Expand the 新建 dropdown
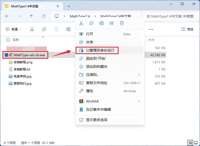This screenshot has width=200, height=146. [x=13, y=29]
